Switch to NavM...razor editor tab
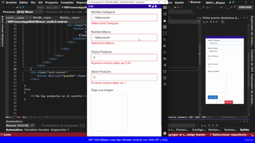Viewport: 255px width, 143px height. click(42, 17)
